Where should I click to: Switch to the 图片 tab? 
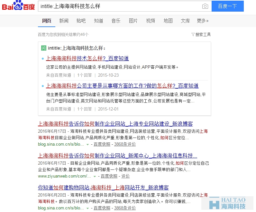[x=133, y=21]
